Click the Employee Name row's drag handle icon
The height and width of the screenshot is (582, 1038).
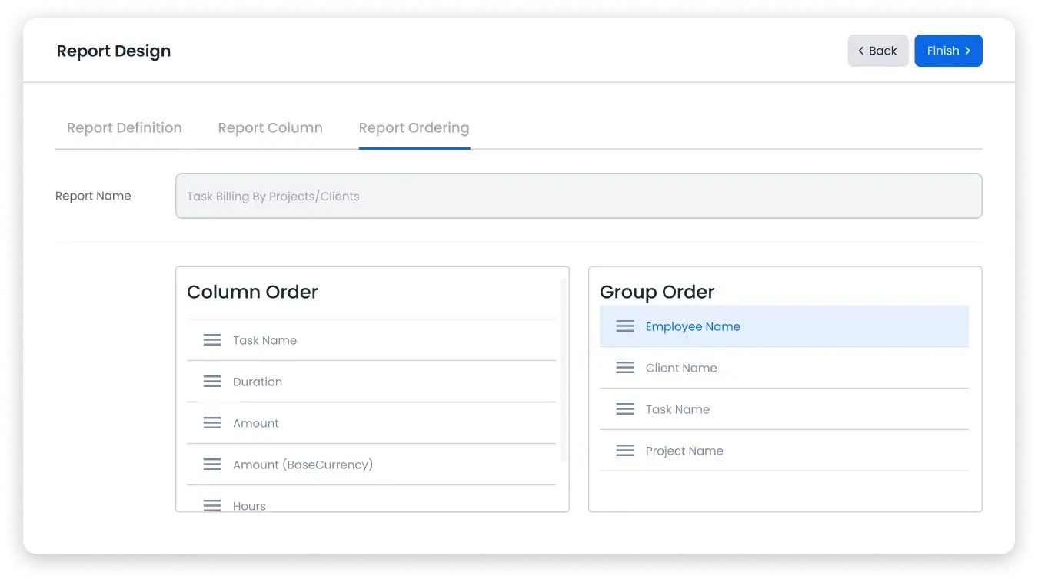click(x=625, y=326)
